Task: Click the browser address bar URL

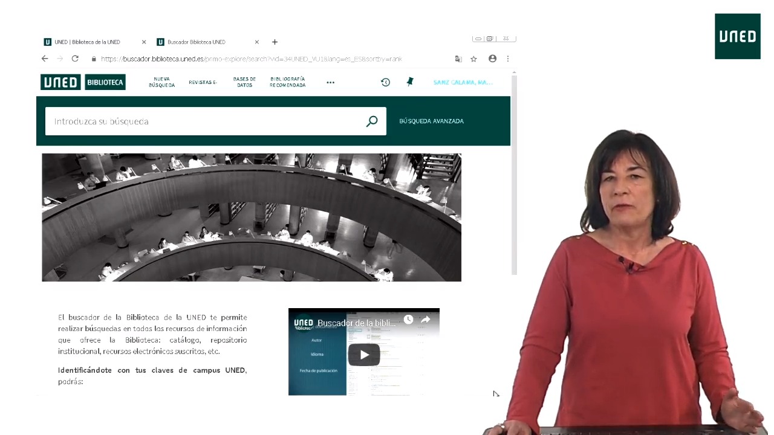Action: (251, 59)
